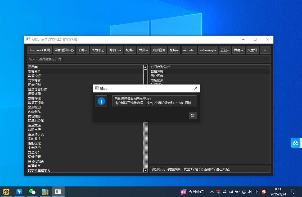Select the 通用类 category
The width and height of the screenshot is (302, 197).
(x=85, y=67)
